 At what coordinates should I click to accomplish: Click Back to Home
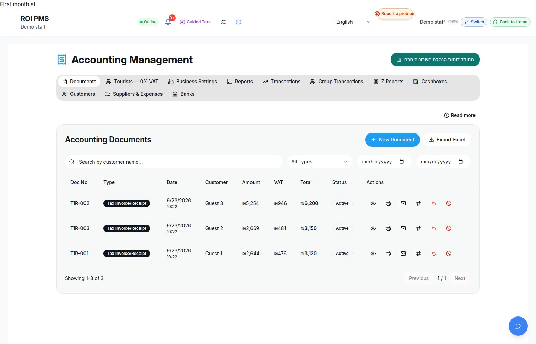point(510,22)
